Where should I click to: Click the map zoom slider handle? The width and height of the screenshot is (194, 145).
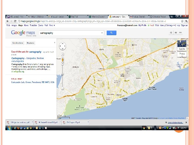pos(63,74)
